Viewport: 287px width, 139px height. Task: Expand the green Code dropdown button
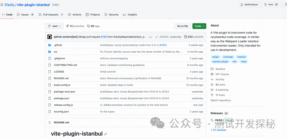click(199, 26)
